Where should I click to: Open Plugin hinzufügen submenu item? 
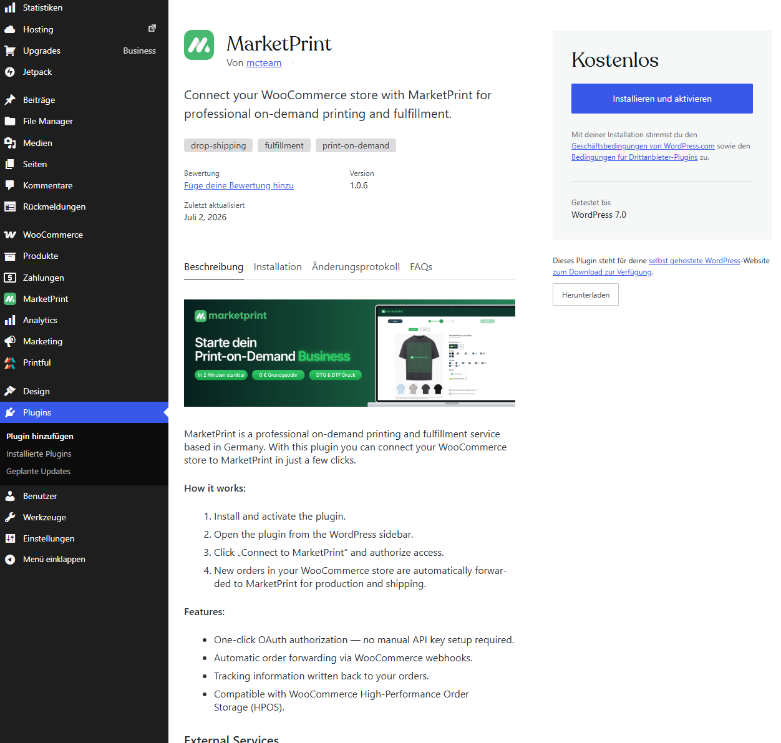click(x=40, y=436)
